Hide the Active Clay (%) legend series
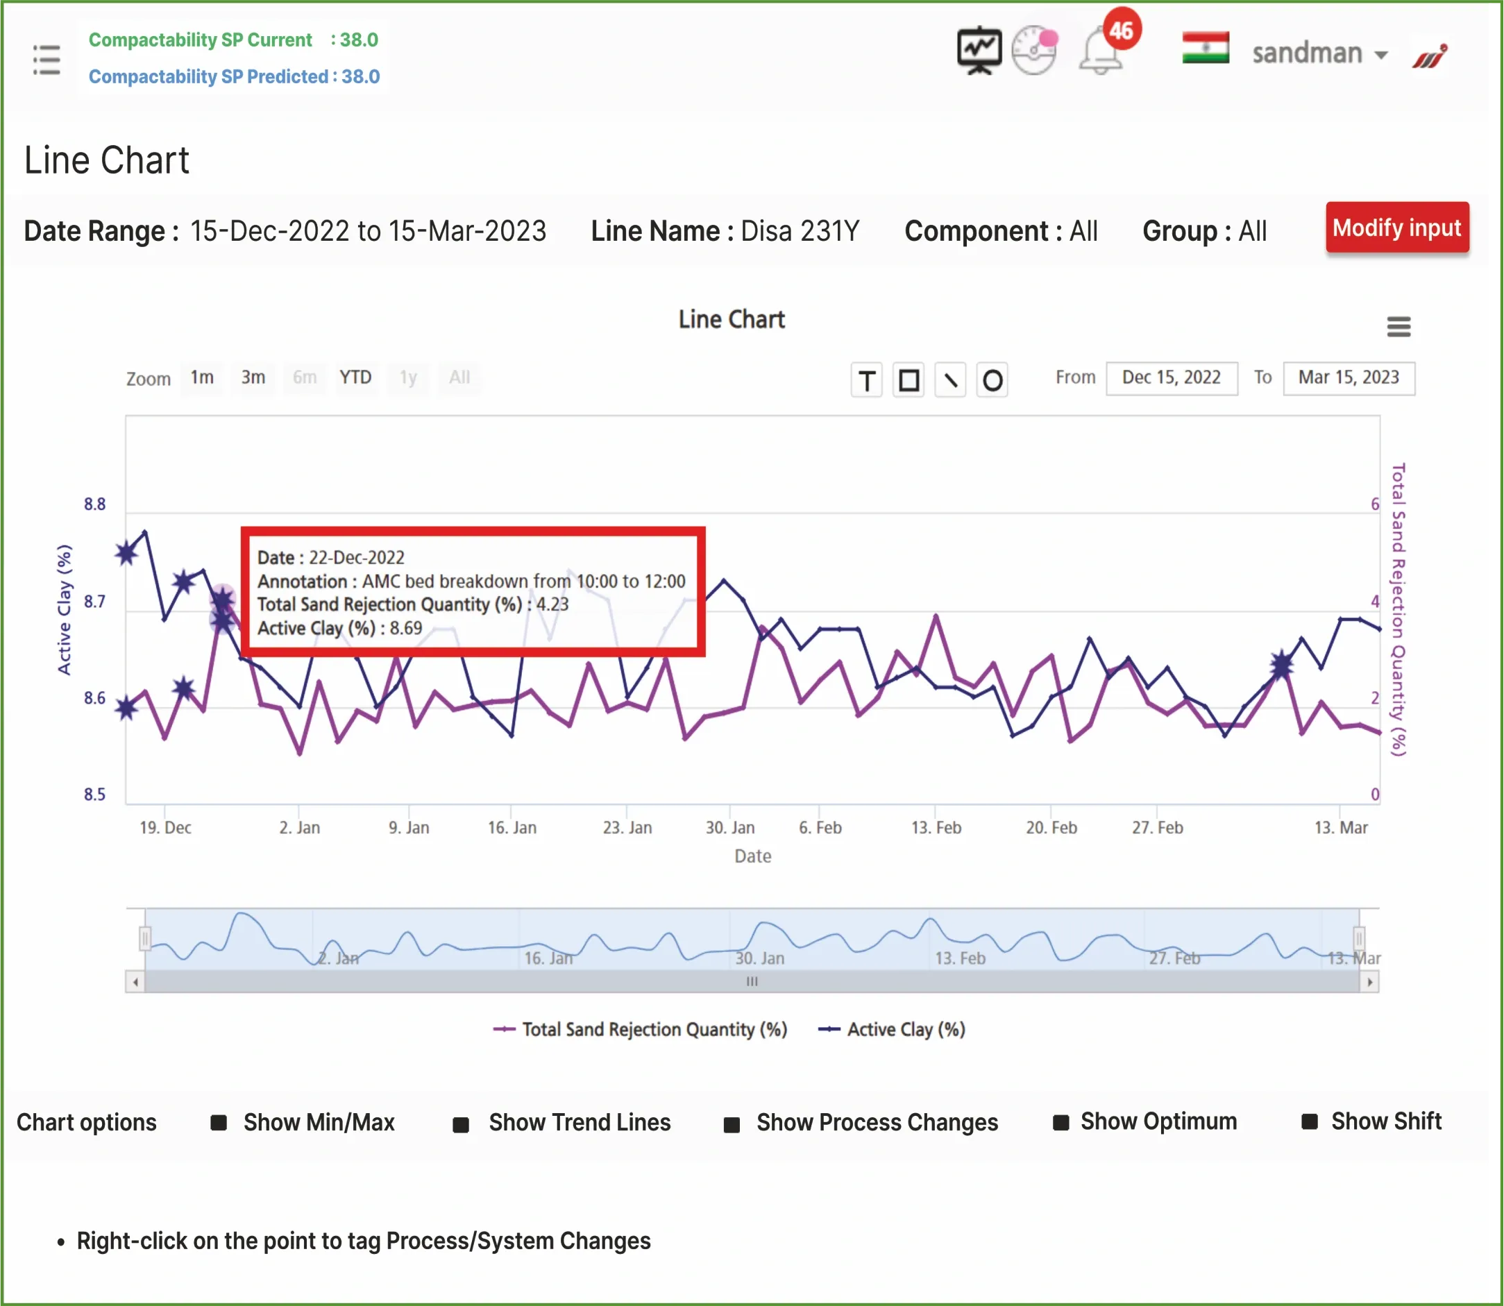1504x1306 pixels. point(905,1029)
